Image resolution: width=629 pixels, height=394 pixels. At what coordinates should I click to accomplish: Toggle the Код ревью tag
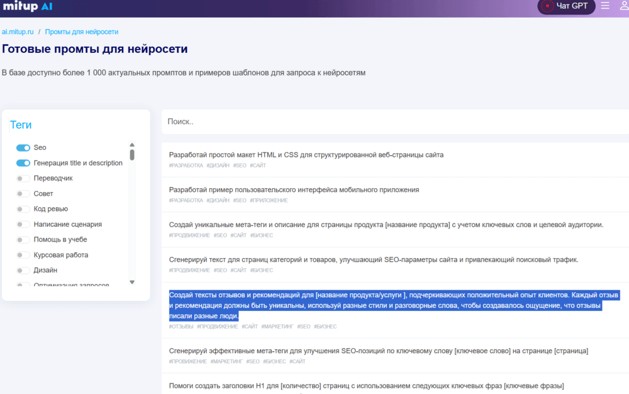[x=23, y=209]
